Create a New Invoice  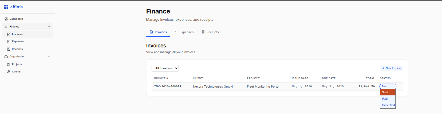[392, 68]
